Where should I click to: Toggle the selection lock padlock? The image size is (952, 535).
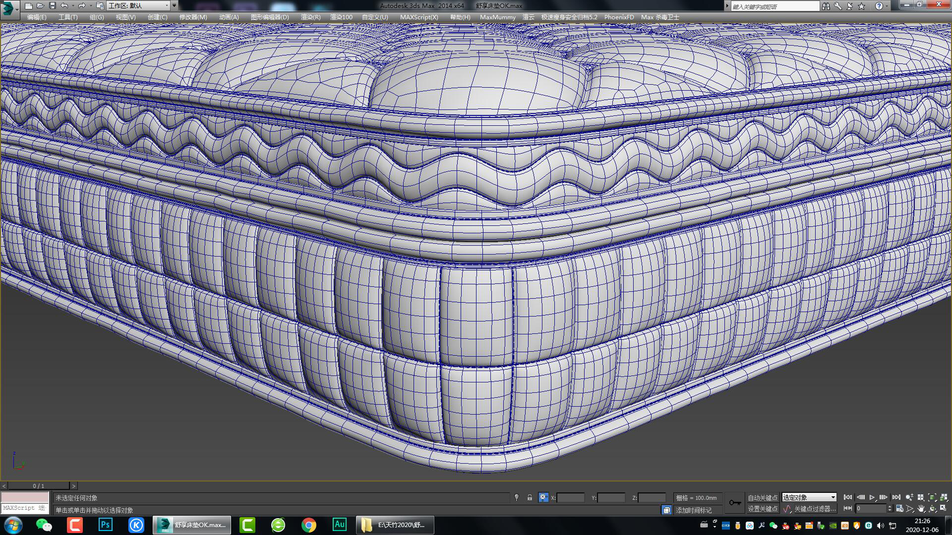[529, 497]
